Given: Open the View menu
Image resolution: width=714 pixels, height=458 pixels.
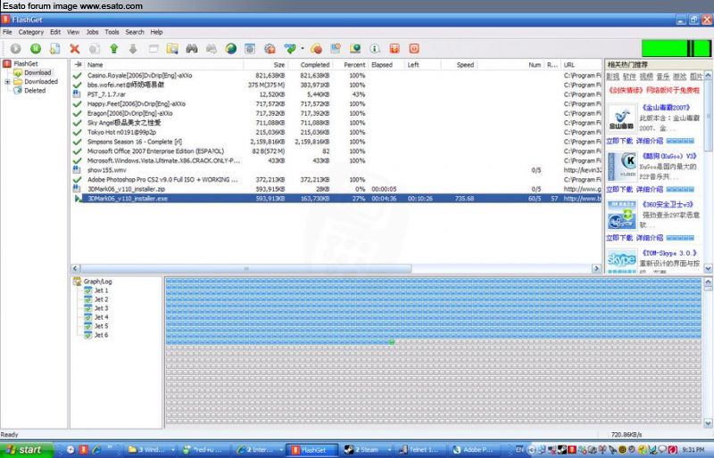Looking at the screenshot, I should tap(73, 32).
